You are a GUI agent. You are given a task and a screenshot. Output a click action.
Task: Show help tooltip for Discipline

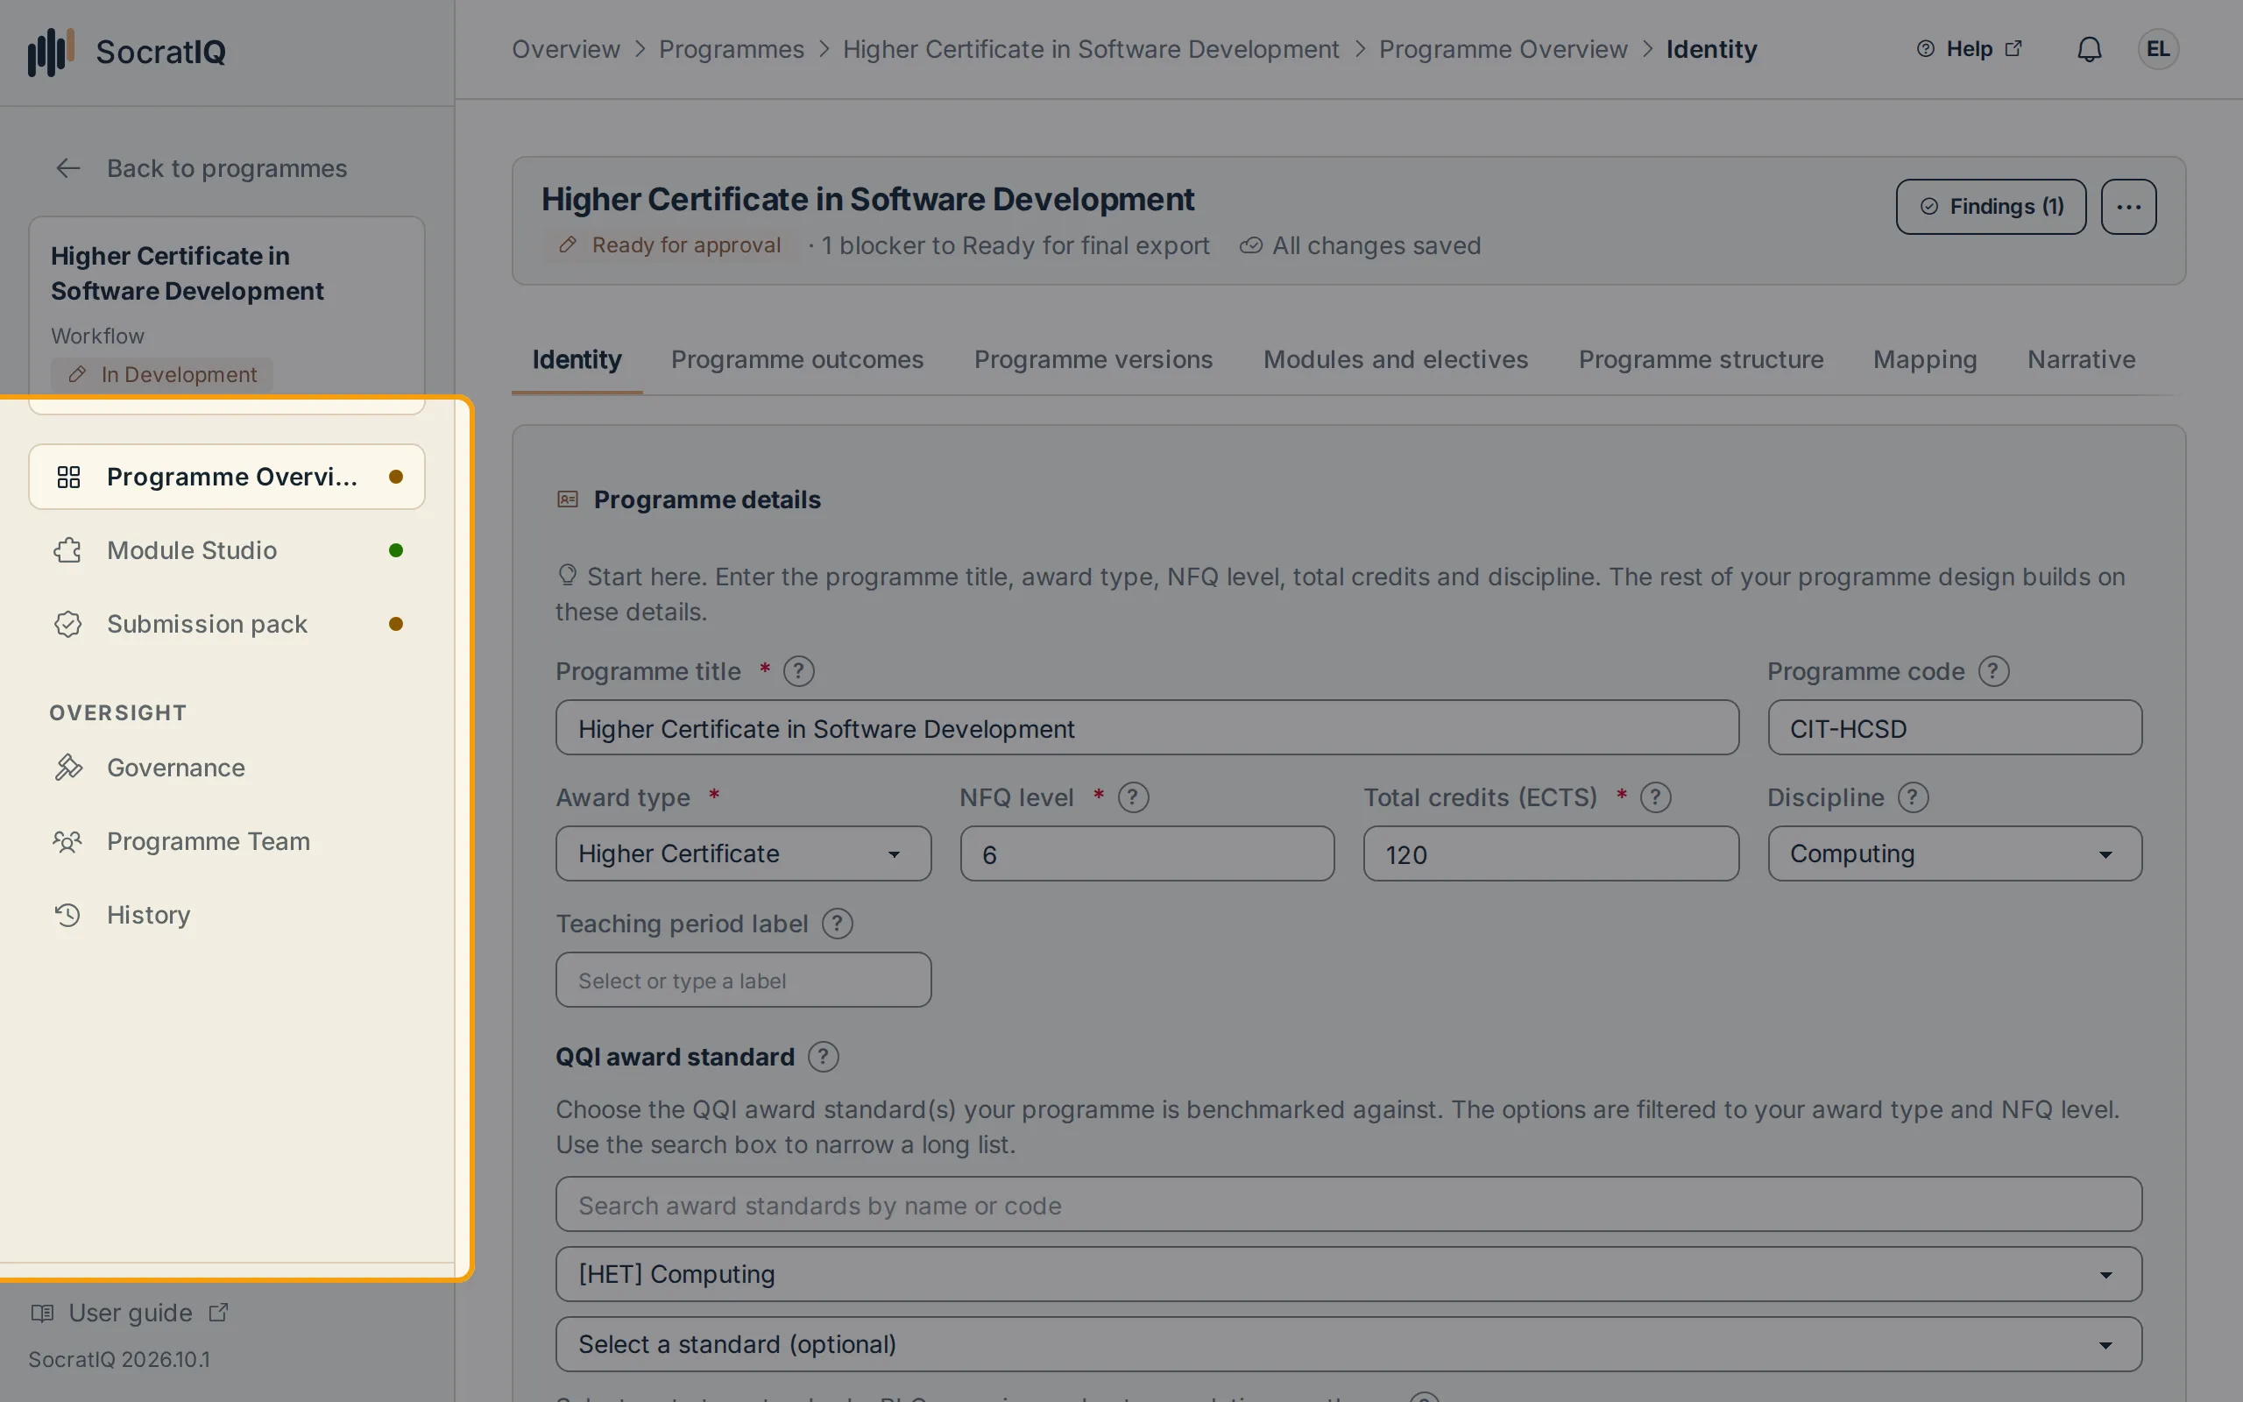pyautogui.click(x=1913, y=797)
